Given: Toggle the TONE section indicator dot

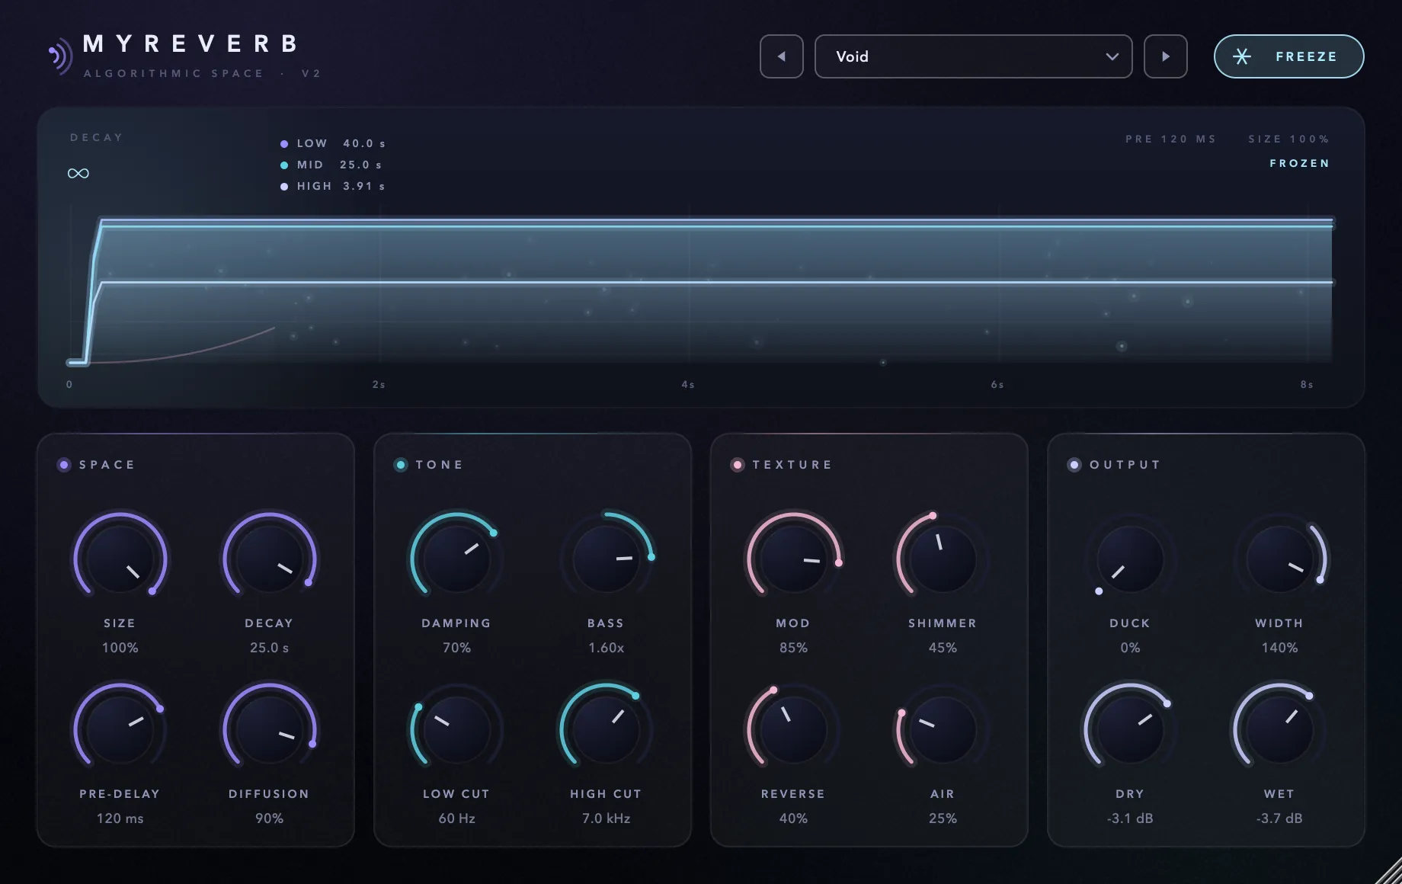Looking at the screenshot, I should (401, 465).
